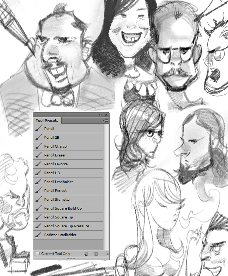This screenshot has width=228, height=276.
Task: Pick the 'Pencil Square Tip' preset row
Action: pos(68,217)
